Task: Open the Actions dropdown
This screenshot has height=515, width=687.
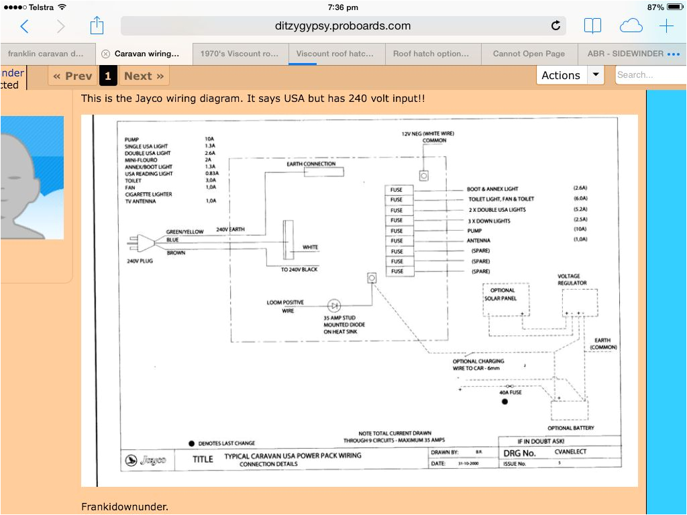Action: [x=570, y=75]
